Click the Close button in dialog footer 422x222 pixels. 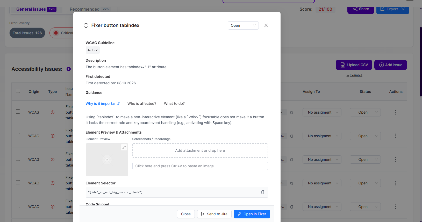tap(186, 214)
